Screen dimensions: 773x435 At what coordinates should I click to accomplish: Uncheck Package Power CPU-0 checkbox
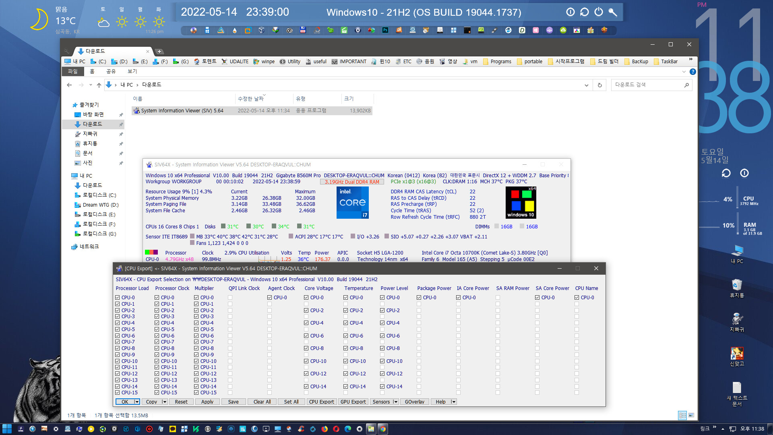[x=419, y=298]
